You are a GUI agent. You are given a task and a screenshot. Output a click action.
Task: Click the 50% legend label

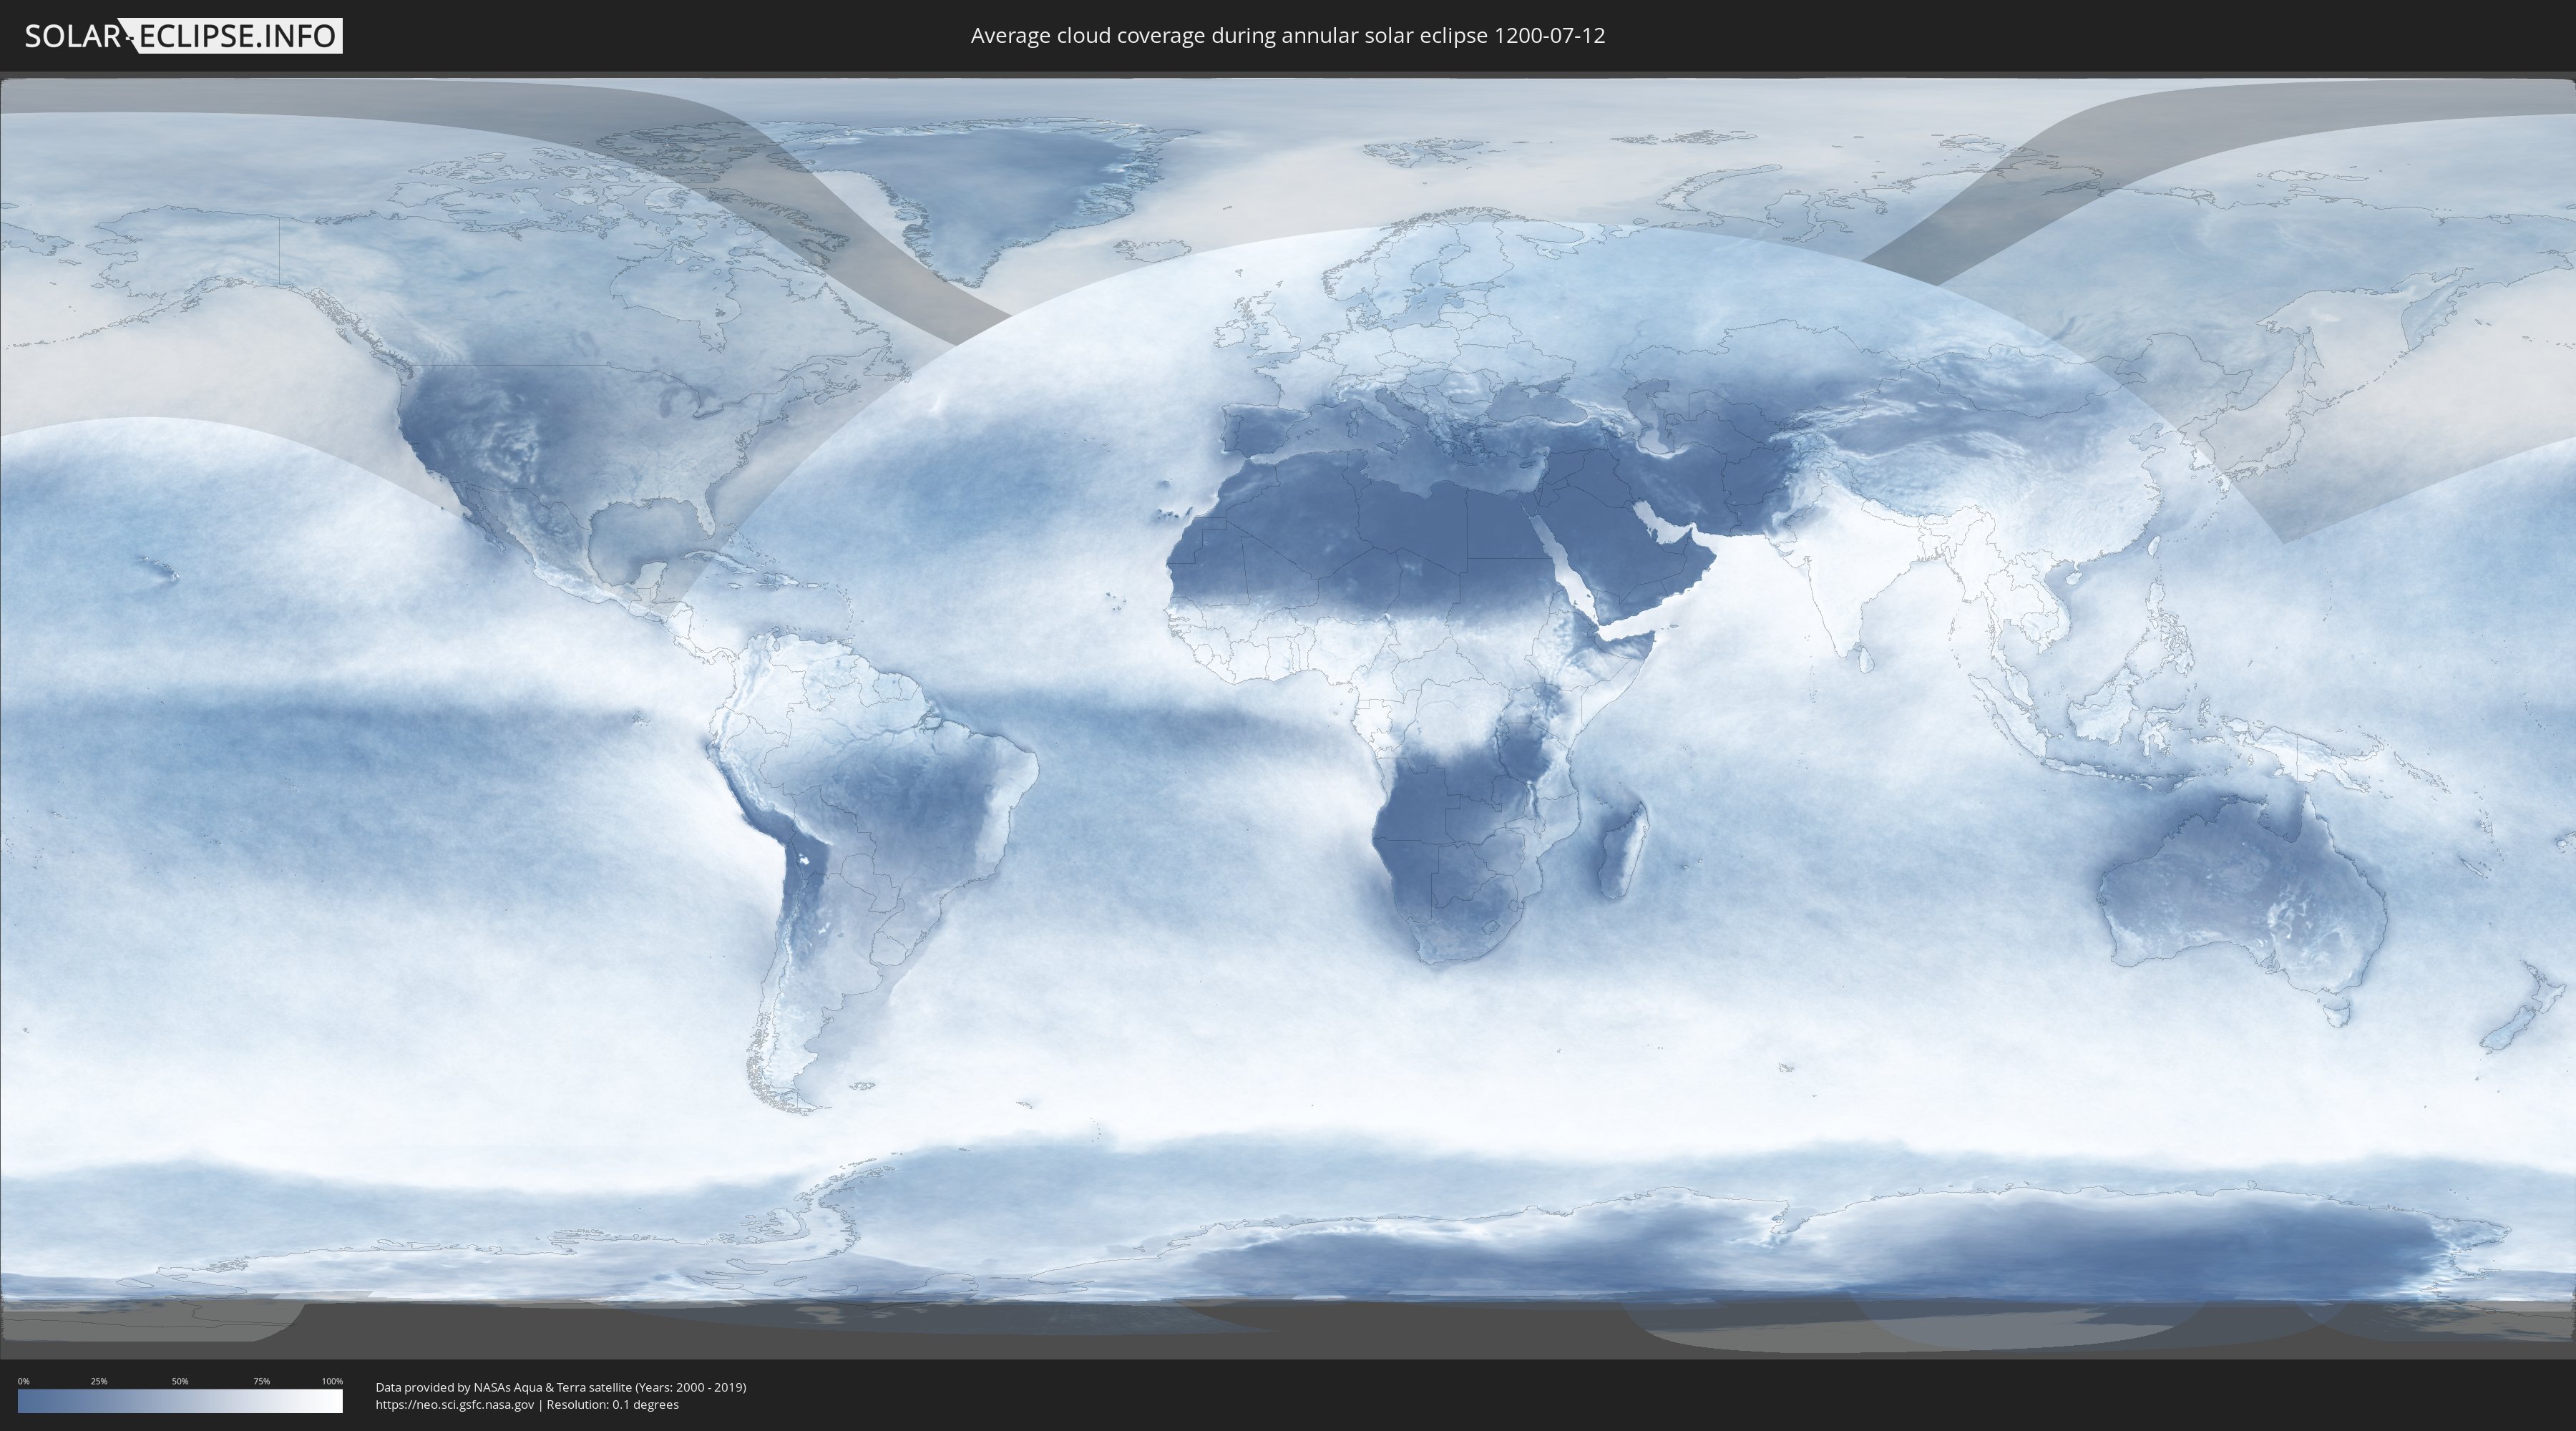pos(180,1381)
